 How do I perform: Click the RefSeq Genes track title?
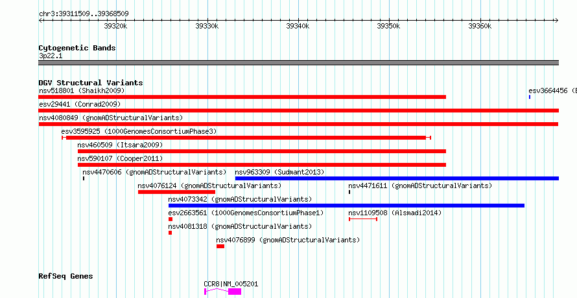tap(65, 276)
